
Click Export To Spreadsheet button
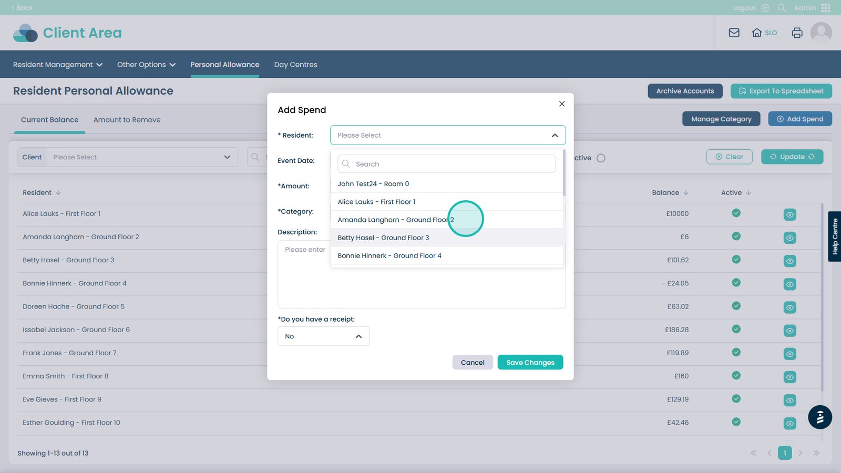tap(781, 91)
